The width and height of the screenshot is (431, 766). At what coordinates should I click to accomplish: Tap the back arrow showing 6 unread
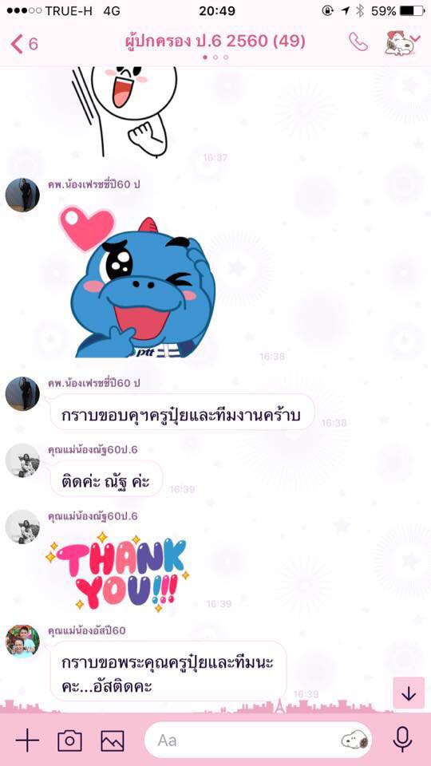pyautogui.click(x=24, y=44)
